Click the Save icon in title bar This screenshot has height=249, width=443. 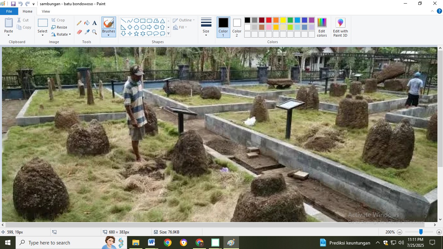point(13,4)
